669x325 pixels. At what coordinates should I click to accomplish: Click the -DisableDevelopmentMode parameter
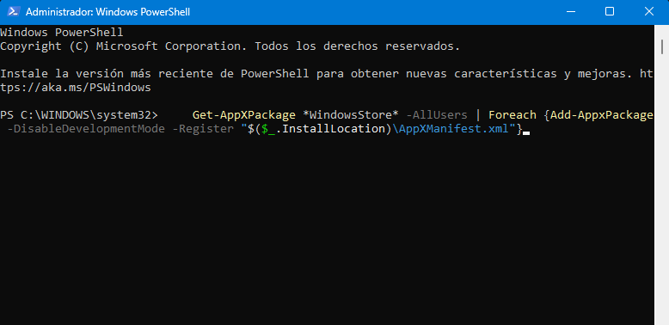[86, 128]
